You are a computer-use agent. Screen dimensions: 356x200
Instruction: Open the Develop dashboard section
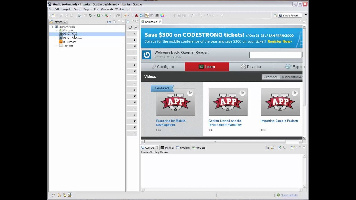(251, 67)
